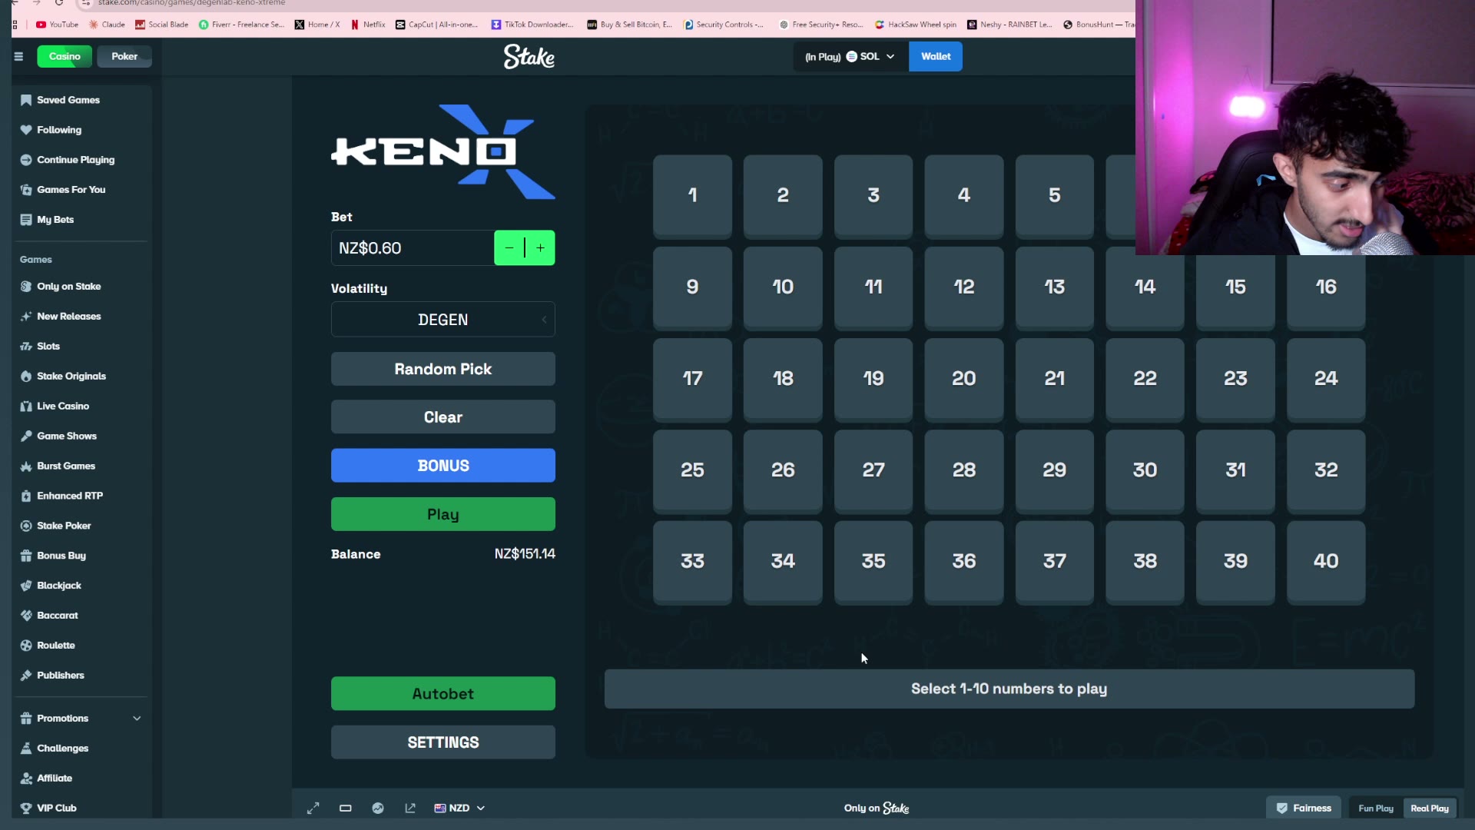Reload the browser page

point(58,3)
